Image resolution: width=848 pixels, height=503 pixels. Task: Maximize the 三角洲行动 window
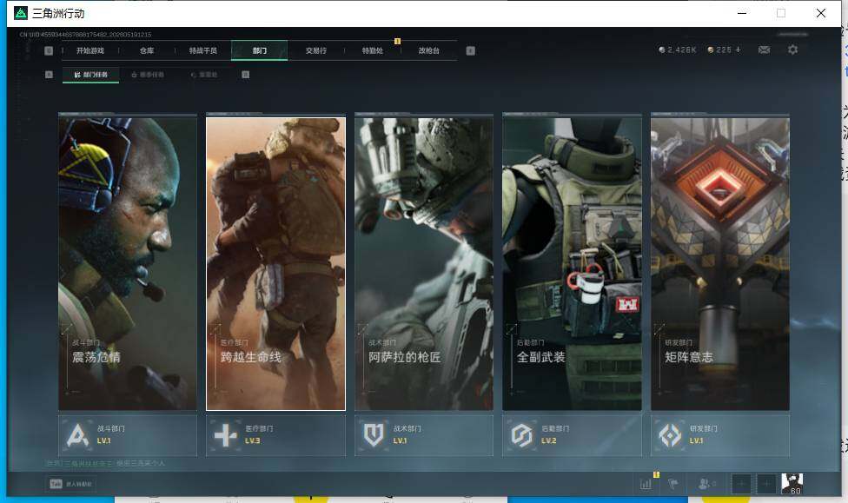point(781,13)
